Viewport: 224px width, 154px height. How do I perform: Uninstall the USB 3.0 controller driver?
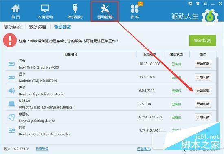(x=203, y=104)
